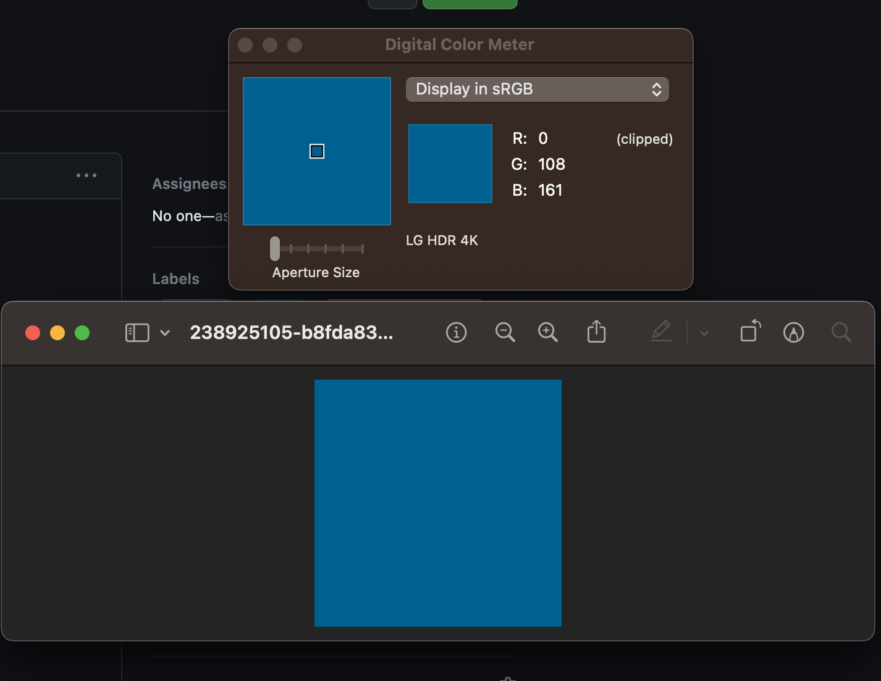Click the Labels heading link
This screenshot has width=881, height=681.
click(175, 278)
